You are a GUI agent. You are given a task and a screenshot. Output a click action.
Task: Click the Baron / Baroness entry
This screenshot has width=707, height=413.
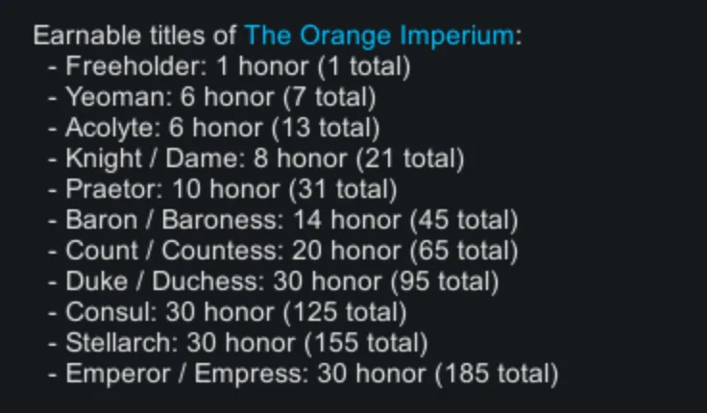point(291,220)
